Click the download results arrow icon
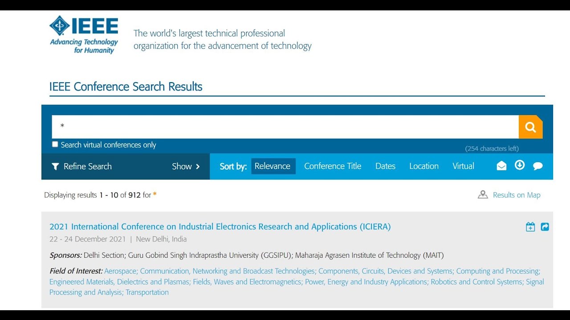Viewport: 570px width, 320px height. pyautogui.click(x=520, y=165)
